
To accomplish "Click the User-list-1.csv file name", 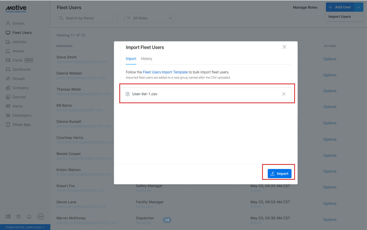I will (x=145, y=94).
